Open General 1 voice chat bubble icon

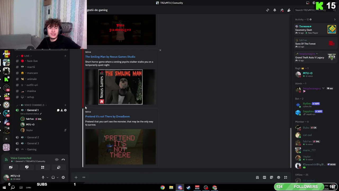click(58, 110)
